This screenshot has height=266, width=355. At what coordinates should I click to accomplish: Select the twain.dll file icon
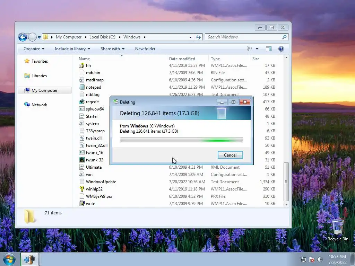pos(81,138)
